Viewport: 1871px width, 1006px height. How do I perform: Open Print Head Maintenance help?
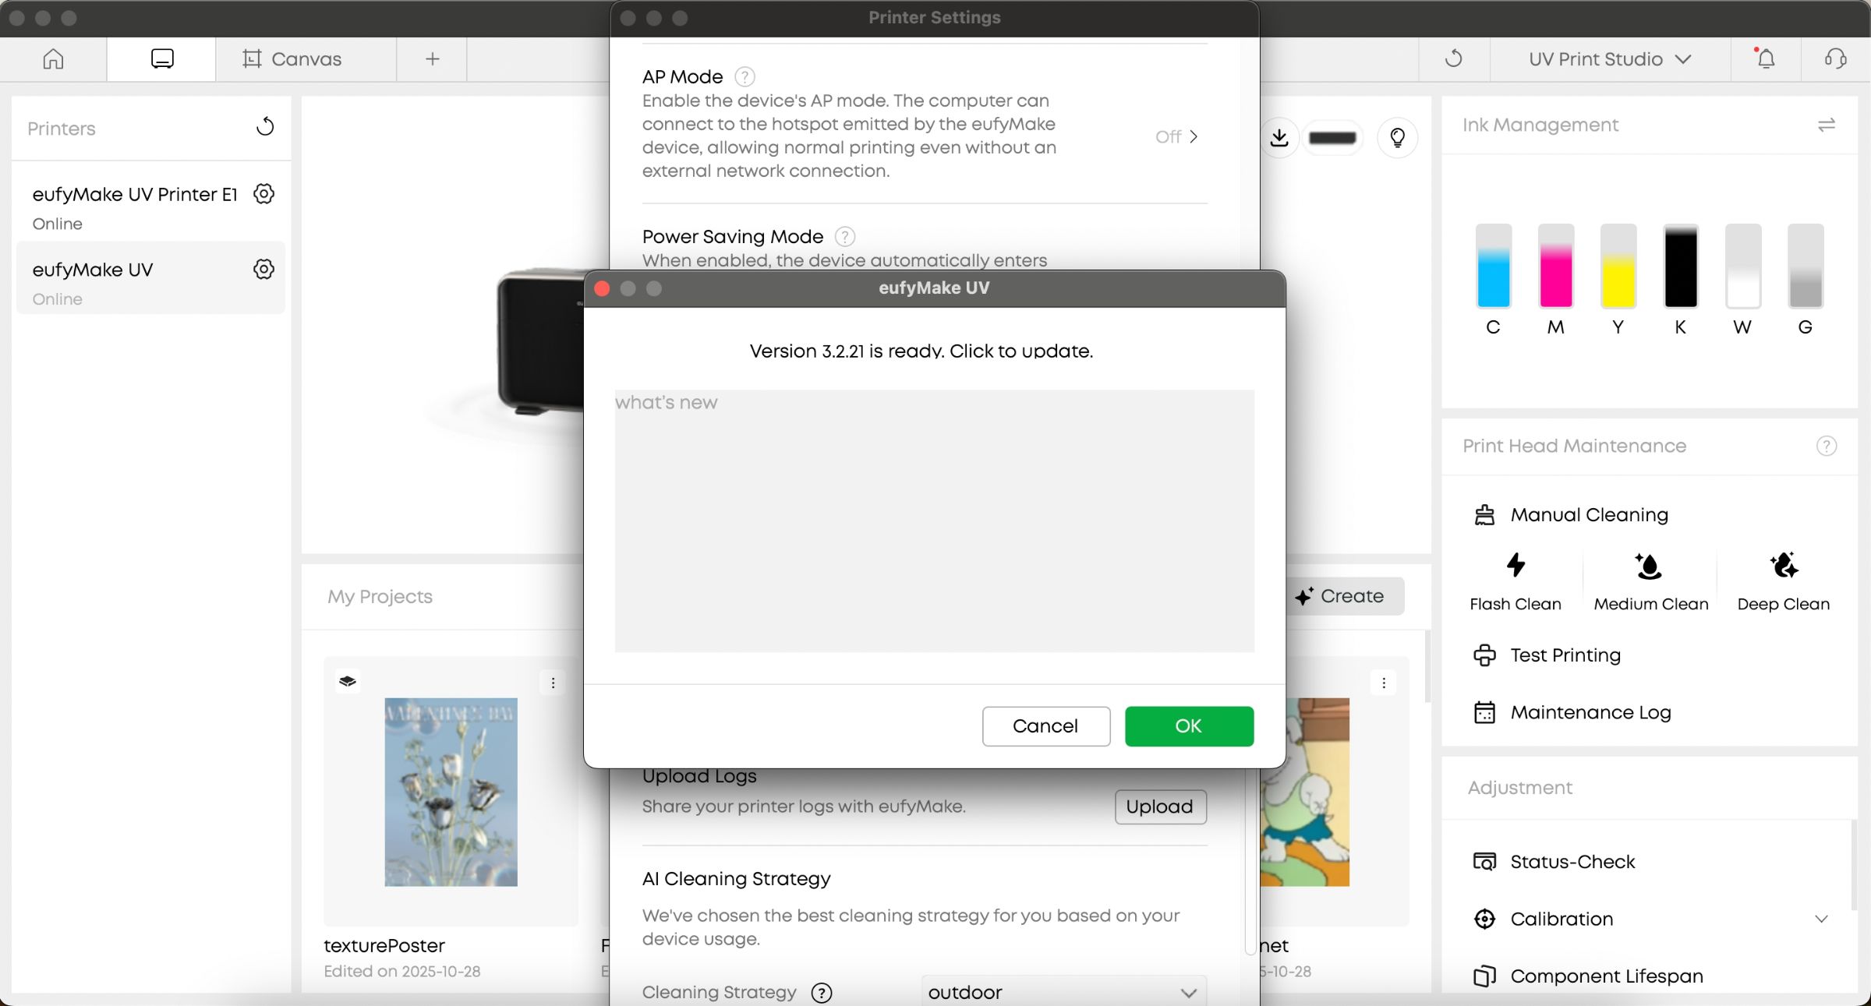(1826, 446)
